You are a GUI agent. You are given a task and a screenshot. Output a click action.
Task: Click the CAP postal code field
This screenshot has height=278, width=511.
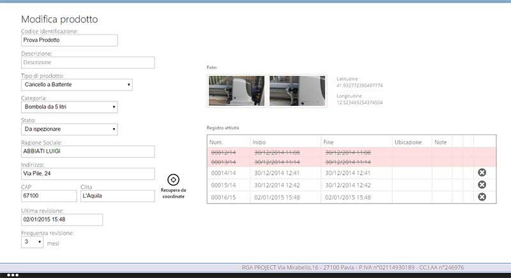[x=49, y=196]
